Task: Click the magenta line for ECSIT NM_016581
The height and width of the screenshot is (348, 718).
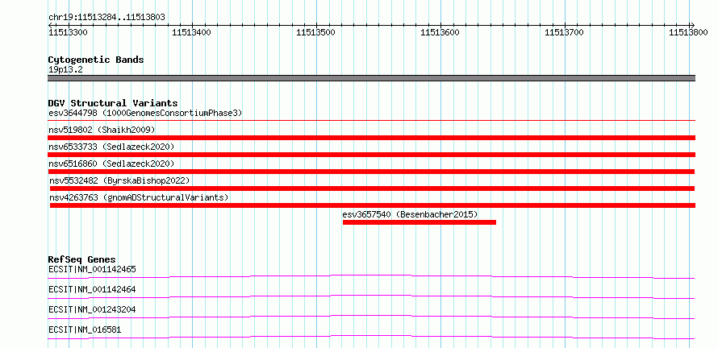Action: coord(371,337)
